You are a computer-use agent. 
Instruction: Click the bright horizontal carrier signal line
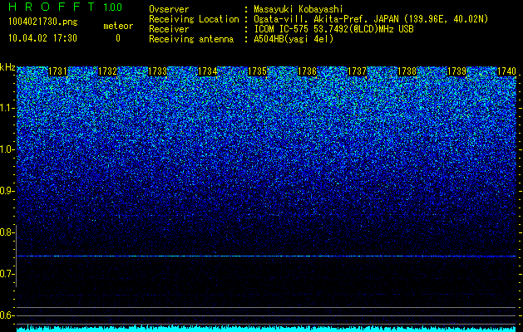pyautogui.click(x=266, y=256)
